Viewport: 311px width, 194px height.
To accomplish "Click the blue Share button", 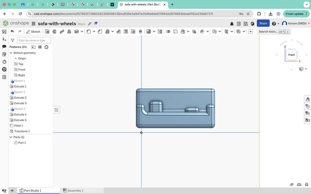I will (x=263, y=23).
